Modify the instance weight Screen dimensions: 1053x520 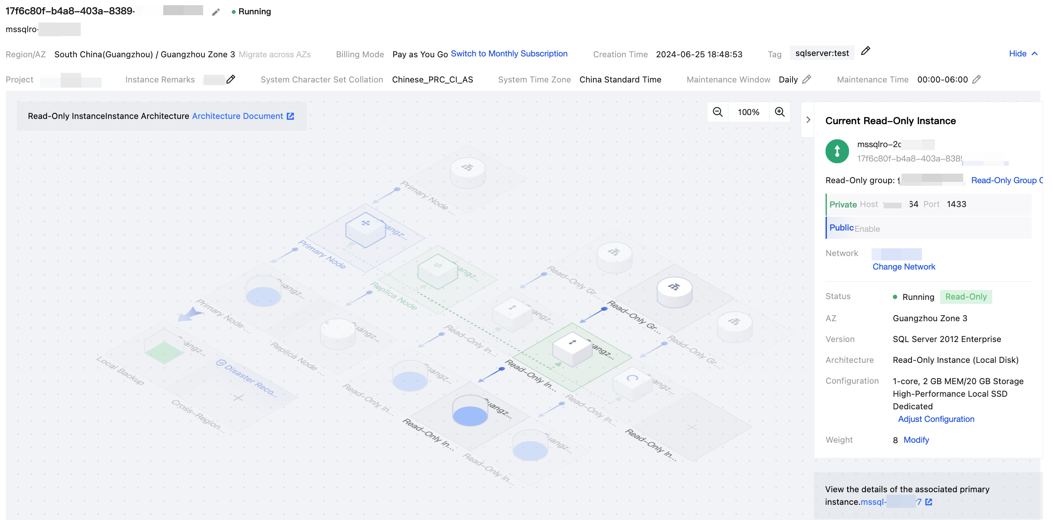click(x=916, y=440)
